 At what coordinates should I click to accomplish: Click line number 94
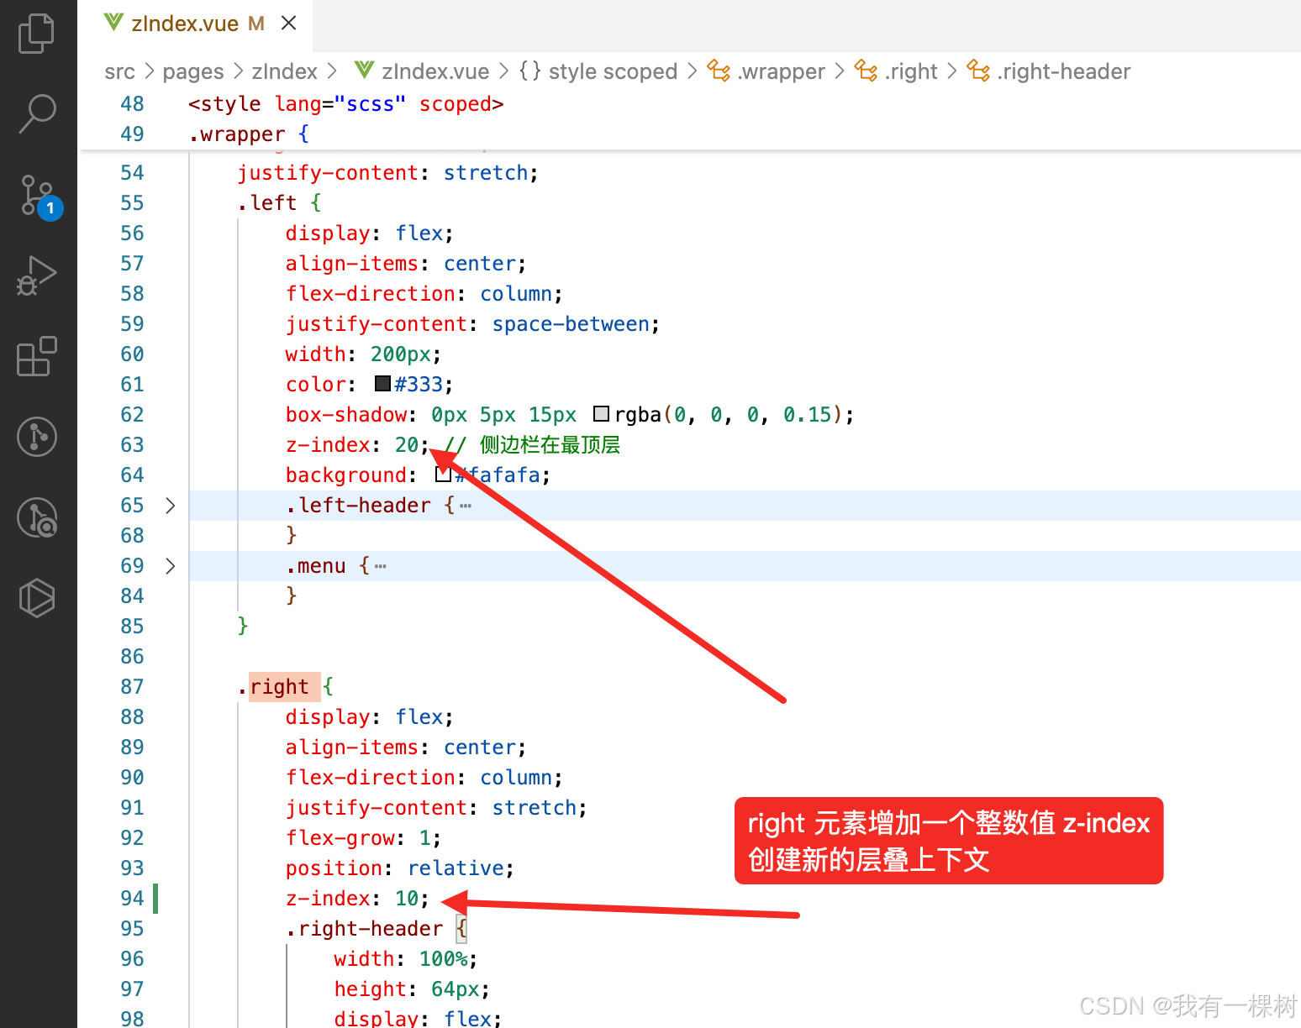click(133, 899)
